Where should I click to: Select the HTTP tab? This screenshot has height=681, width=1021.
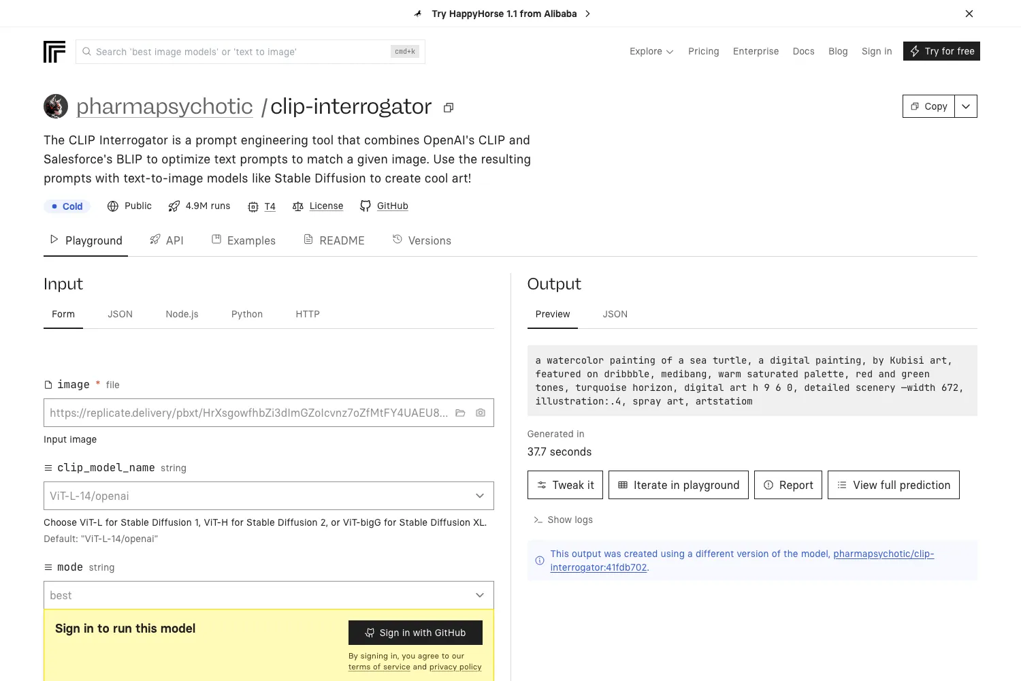click(x=308, y=314)
